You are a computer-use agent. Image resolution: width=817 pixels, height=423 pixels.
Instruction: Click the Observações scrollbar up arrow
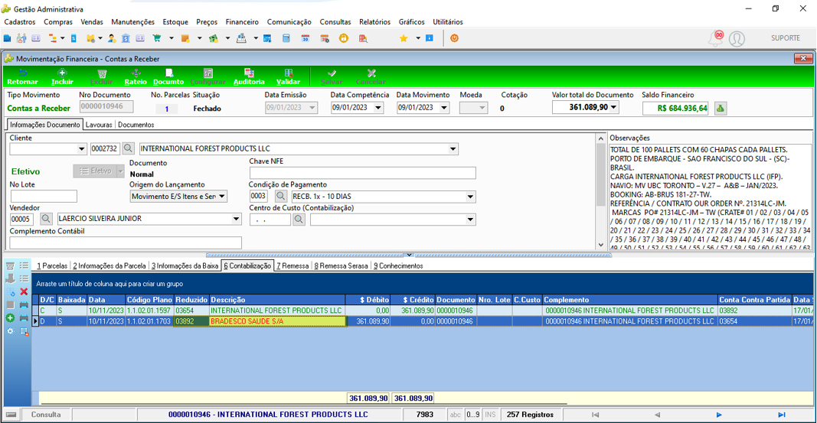(x=601, y=138)
